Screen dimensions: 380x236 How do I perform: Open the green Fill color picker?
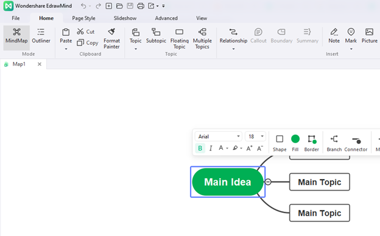295,143
